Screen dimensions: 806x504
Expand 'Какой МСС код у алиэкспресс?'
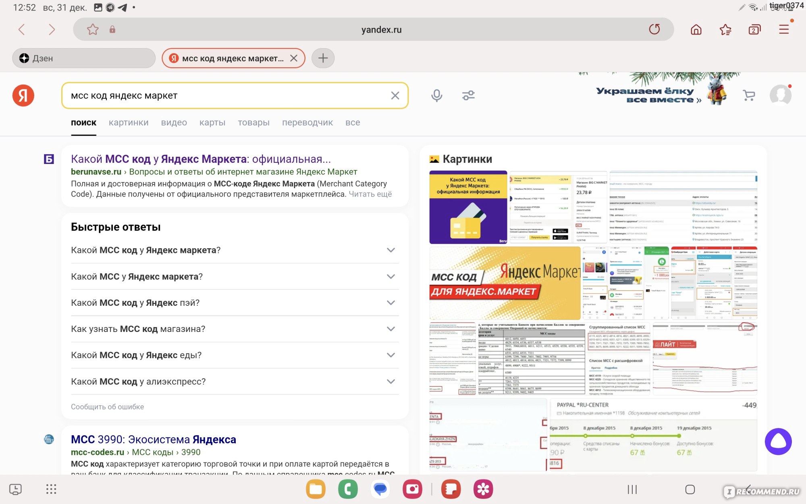[x=235, y=382]
